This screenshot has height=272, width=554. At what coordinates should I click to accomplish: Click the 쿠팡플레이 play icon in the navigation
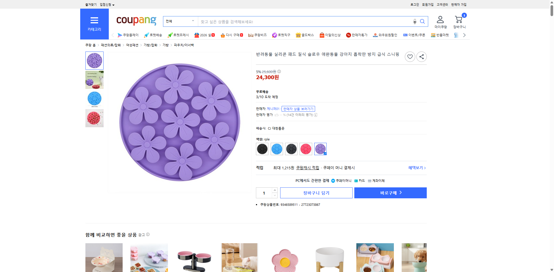point(120,35)
